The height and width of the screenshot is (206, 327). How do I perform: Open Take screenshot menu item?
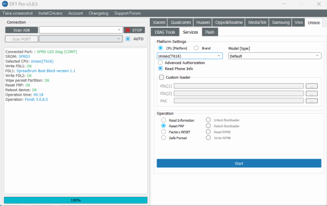pyautogui.click(x=17, y=13)
